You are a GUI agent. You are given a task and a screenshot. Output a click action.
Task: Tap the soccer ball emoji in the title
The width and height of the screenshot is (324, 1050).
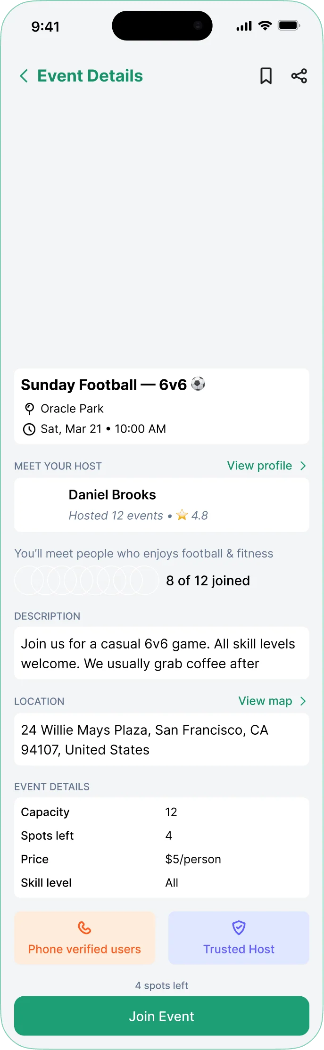[198, 384]
